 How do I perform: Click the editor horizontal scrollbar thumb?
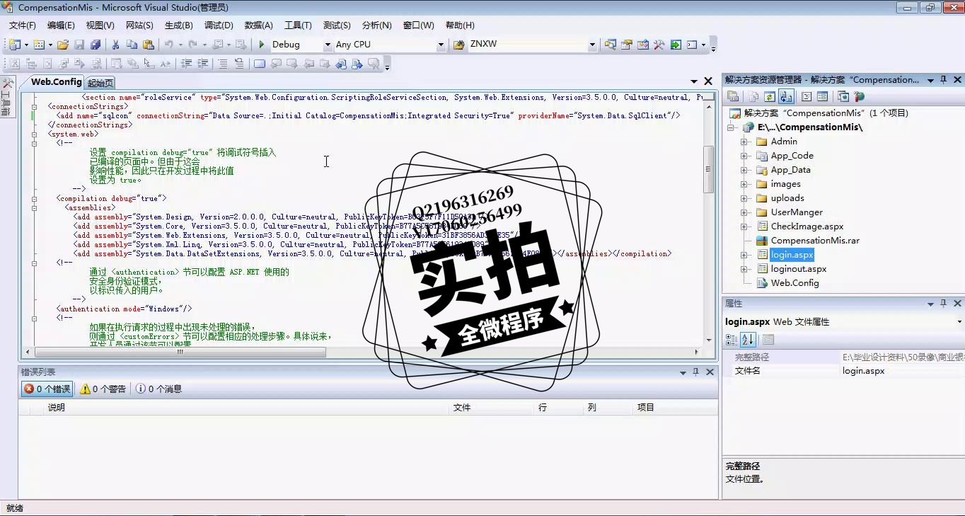click(x=180, y=352)
